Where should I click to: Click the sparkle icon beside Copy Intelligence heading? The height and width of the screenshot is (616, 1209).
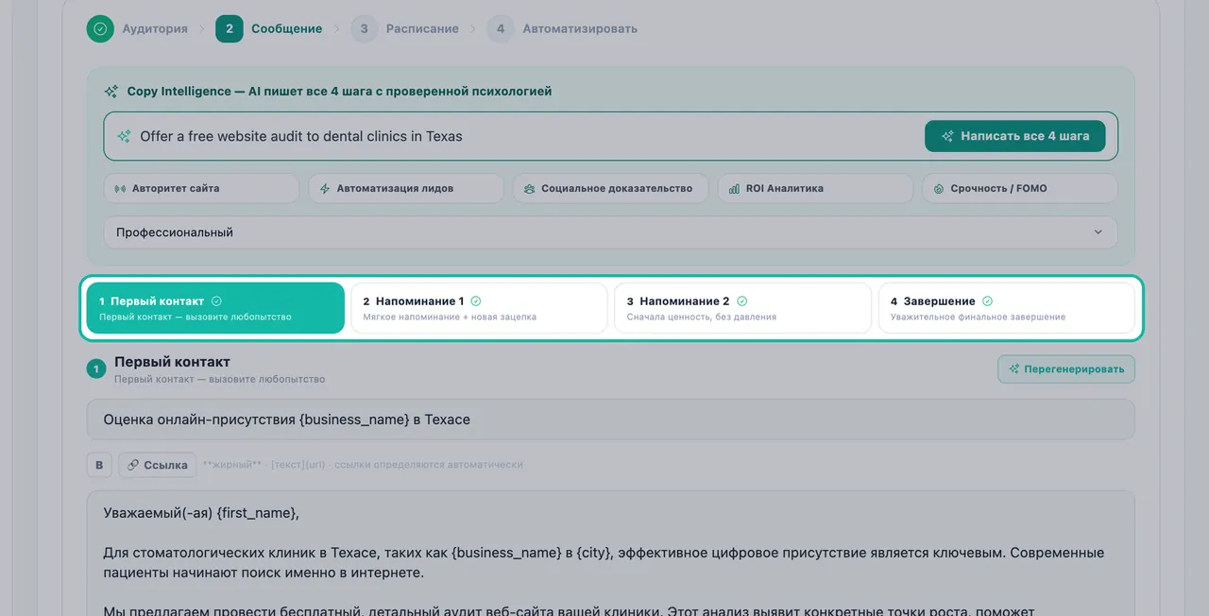pyautogui.click(x=111, y=92)
